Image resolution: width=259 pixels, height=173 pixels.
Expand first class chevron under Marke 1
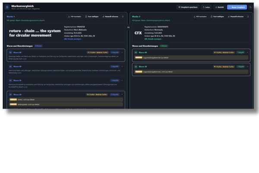tap(122, 52)
